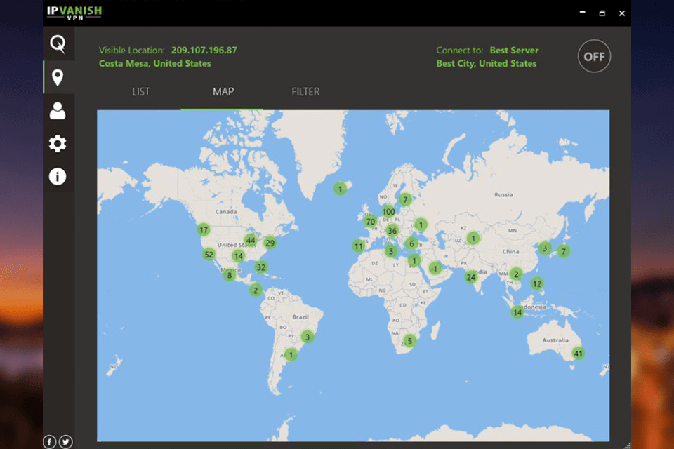Select the 70 server cluster marker

(370, 222)
